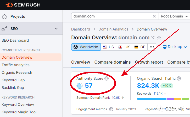This screenshot has height=117, width=190.
Task: Click the Semrush flame logo
Action: (9, 5)
